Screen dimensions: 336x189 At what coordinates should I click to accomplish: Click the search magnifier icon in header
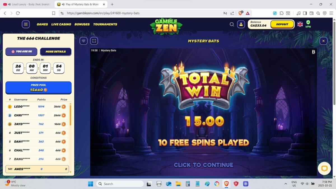point(232,24)
